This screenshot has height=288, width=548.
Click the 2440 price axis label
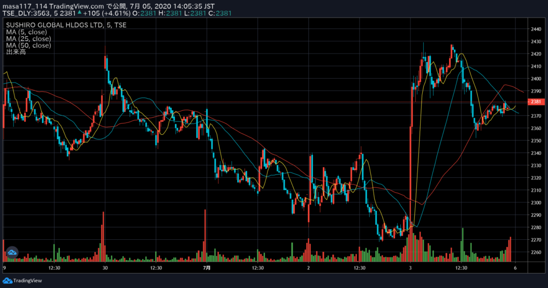point(536,29)
